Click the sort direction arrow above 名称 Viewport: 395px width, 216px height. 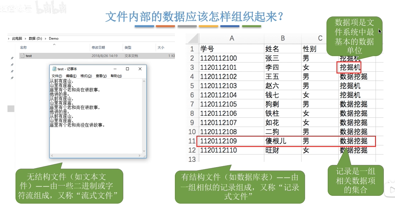pos(54,45)
